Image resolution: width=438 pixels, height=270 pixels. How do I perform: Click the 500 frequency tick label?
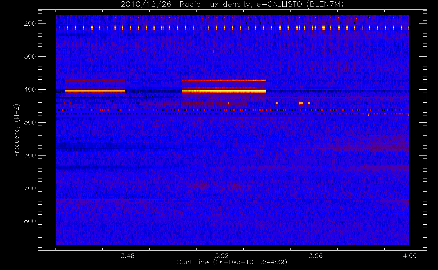point(30,122)
